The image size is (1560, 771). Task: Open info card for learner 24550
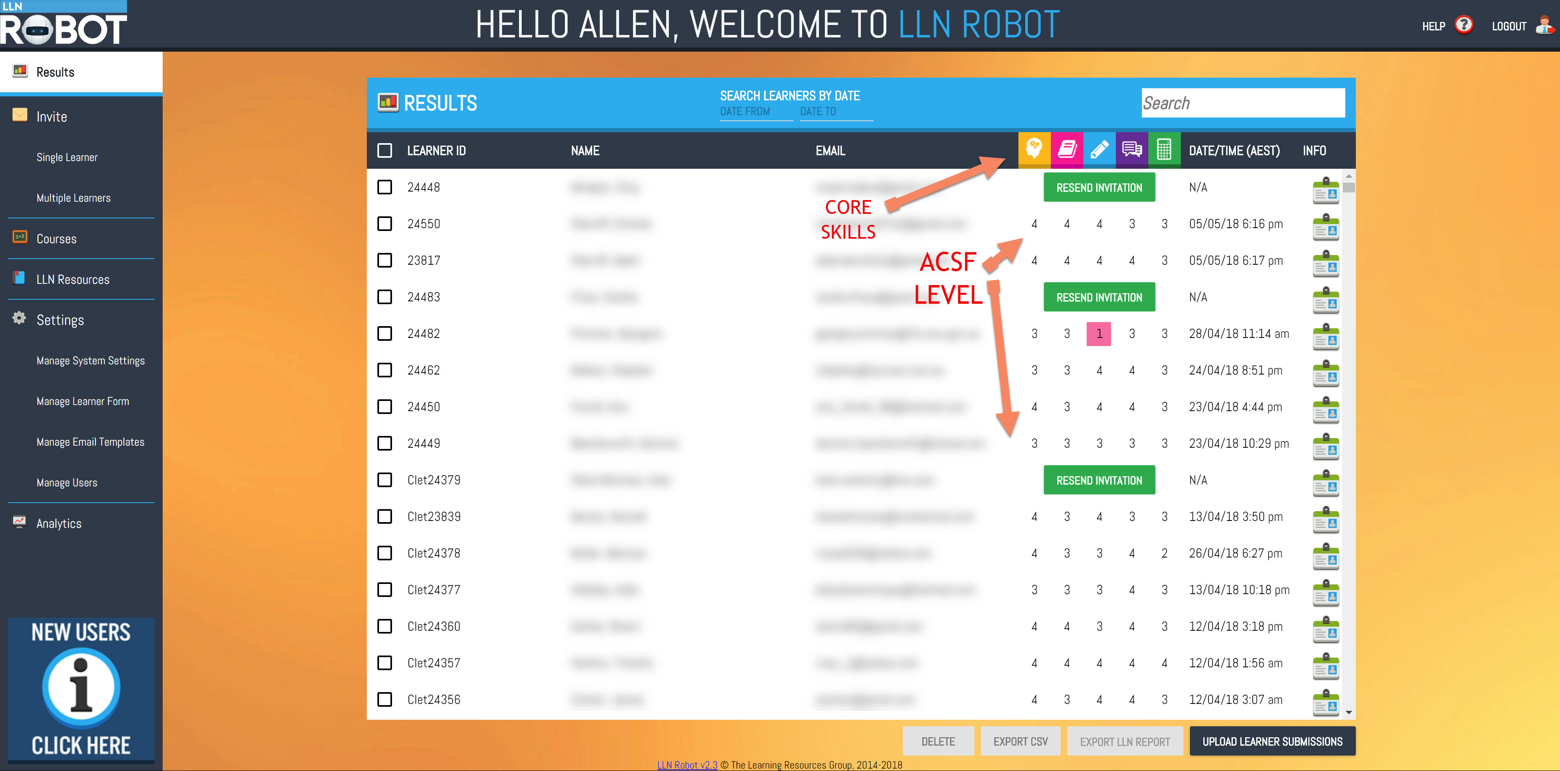[1326, 227]
